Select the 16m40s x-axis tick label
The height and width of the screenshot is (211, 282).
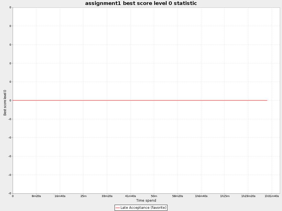point(60,196)
